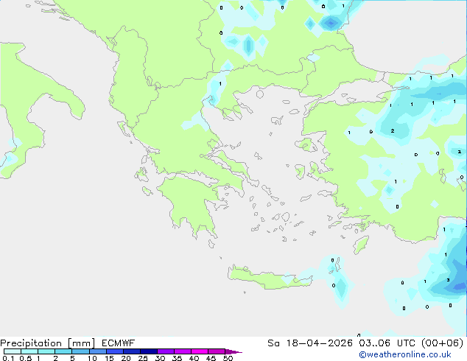Choose the 40–45 mm magenta legend swatch
This screenshot has width=467, height=361.
pyautogui.click(x=200, y=351)
